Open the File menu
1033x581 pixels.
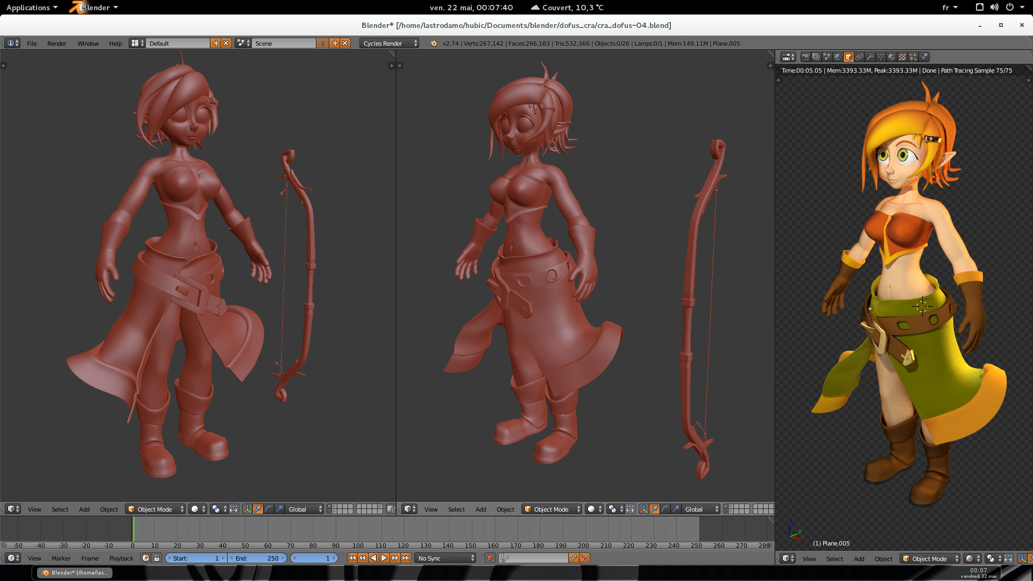32,43
